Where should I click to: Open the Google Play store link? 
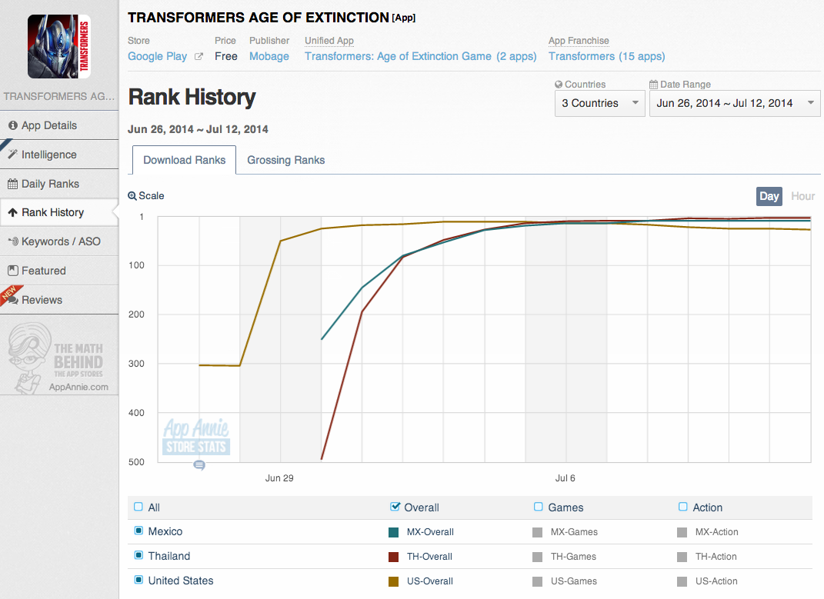coord(157,57)
